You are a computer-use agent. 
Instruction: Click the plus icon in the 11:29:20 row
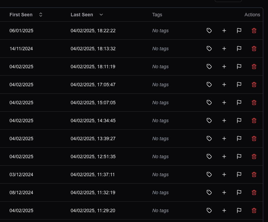(x=224, y=210)
